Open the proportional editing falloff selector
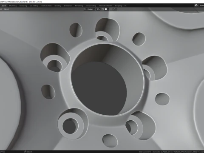The height and width of the screenshot is (153, 204). pyautogui.click(x=114, y=9)
